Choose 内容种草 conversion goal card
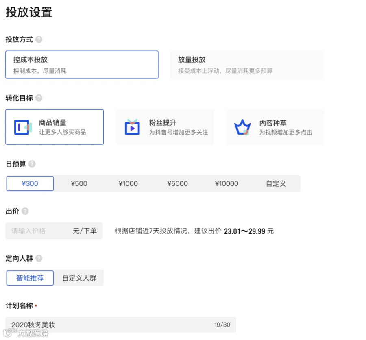 (275, 127)
